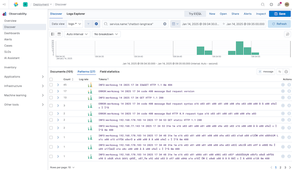Filter for Bad request syntax pattern
This screenshot has width=292, height=170.
click(x=283, y=105)
